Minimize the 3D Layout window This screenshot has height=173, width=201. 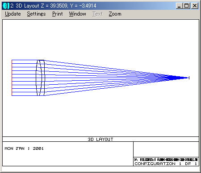(x=179, y=6)
